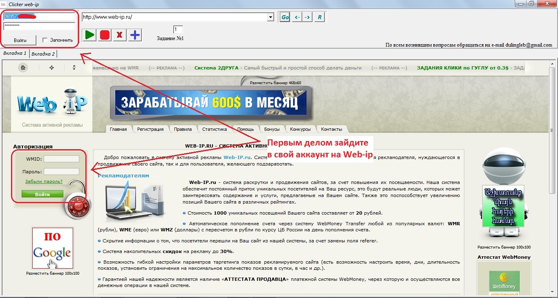Add a new task with the blue plus button

[x=134, y=35]
